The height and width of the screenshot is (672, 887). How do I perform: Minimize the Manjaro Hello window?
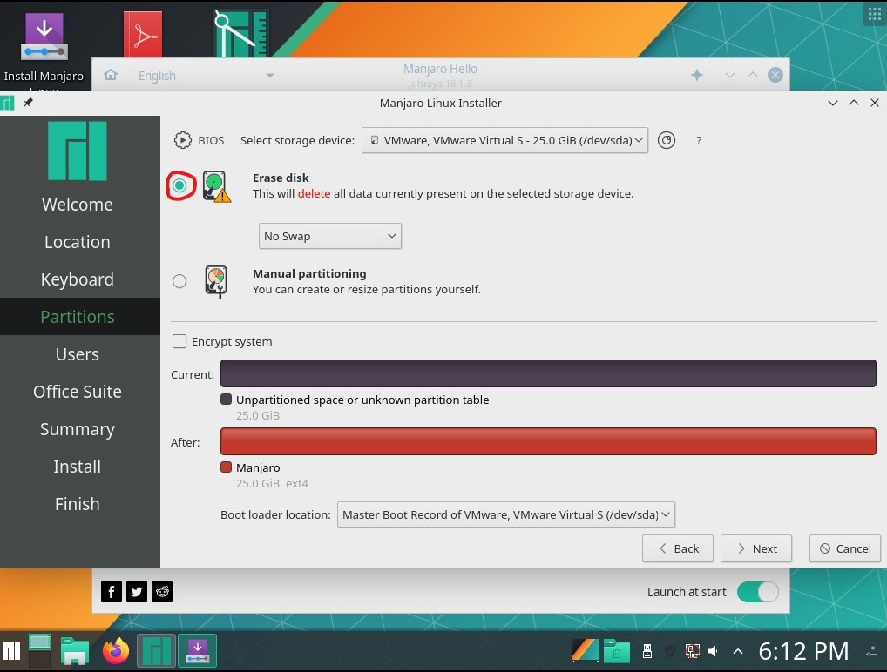(x=730, y=75)
